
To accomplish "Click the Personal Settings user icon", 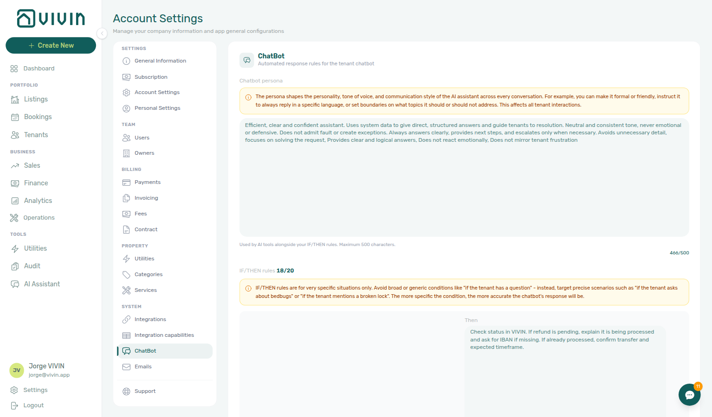I will tap(126, 108).
